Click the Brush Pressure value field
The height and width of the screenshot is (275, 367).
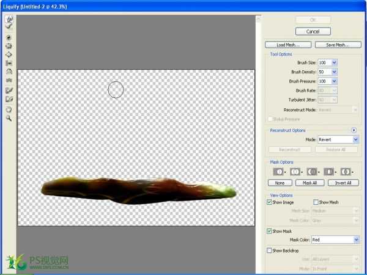324,81
